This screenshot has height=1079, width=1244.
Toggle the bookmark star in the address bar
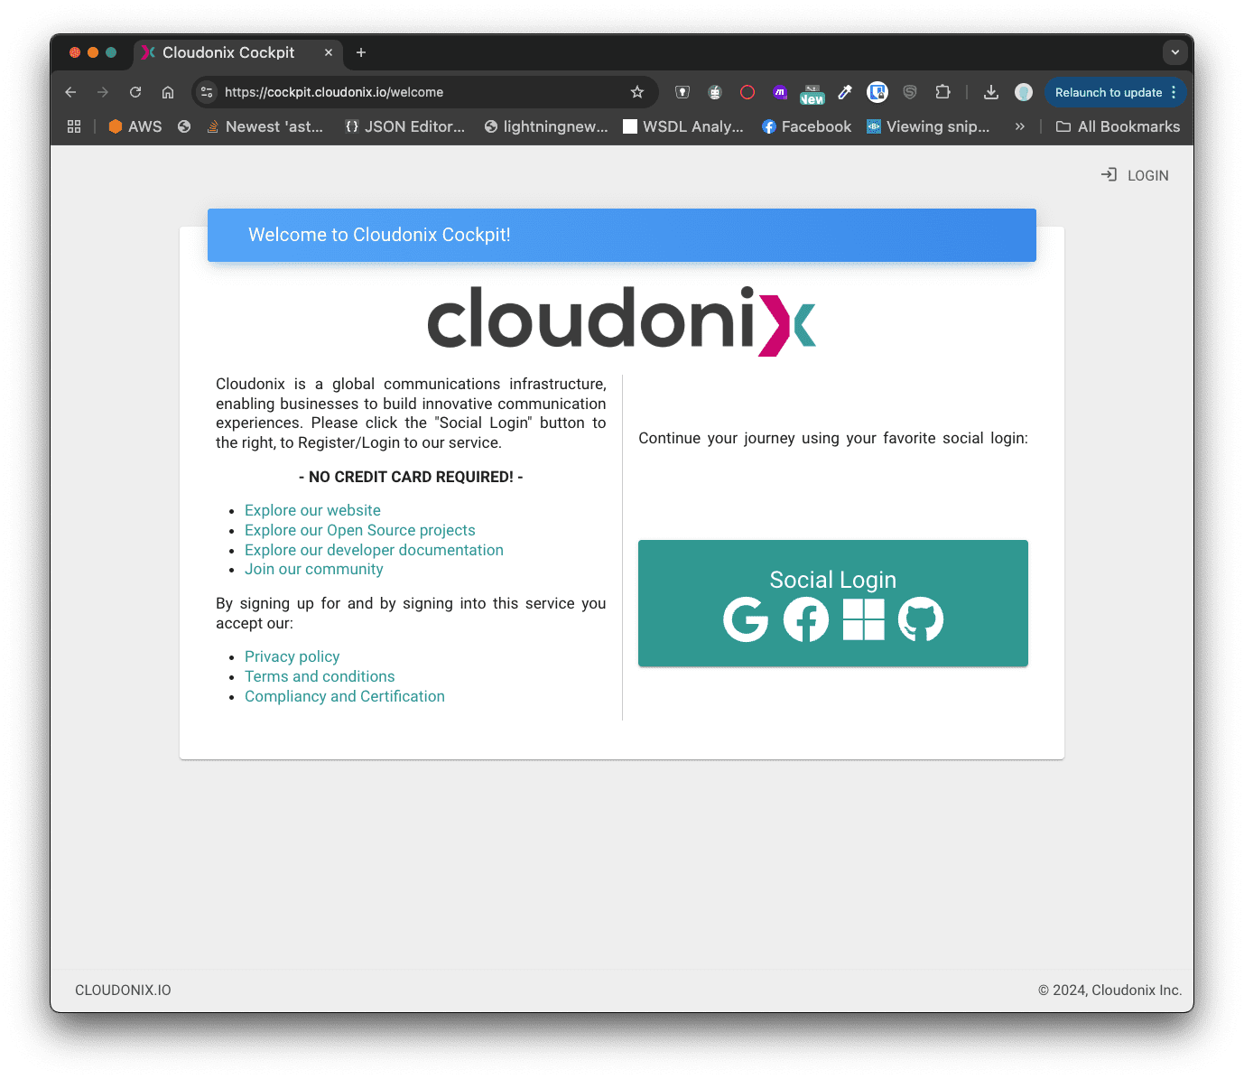coord(637,92)
